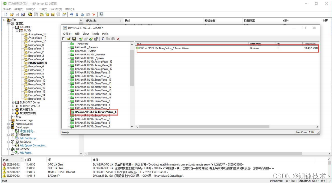Select BACnet/IP.BL10x.BinaryValue_5 group in Quick Client

[96, 112]
